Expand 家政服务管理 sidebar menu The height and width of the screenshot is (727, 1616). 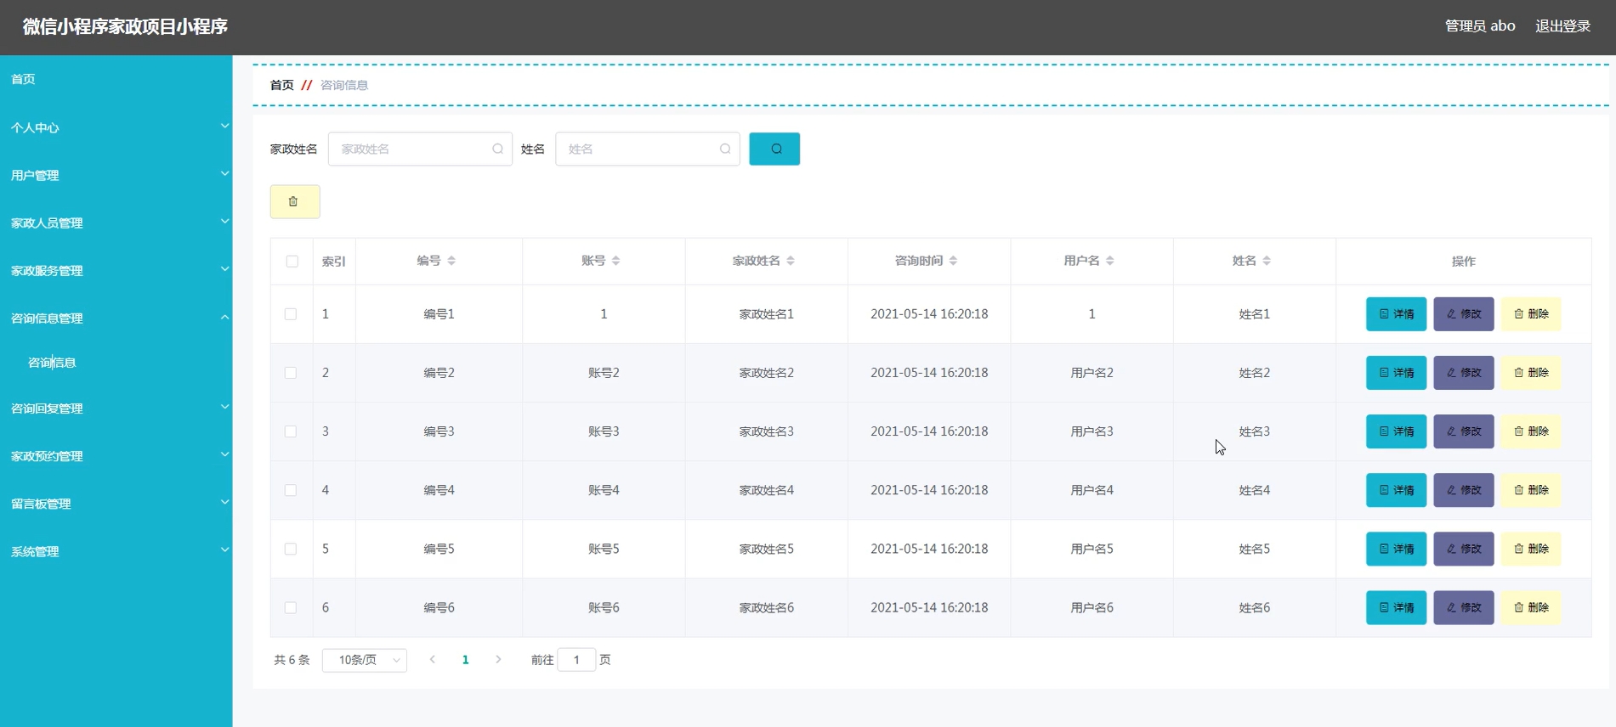click(116, 270)
